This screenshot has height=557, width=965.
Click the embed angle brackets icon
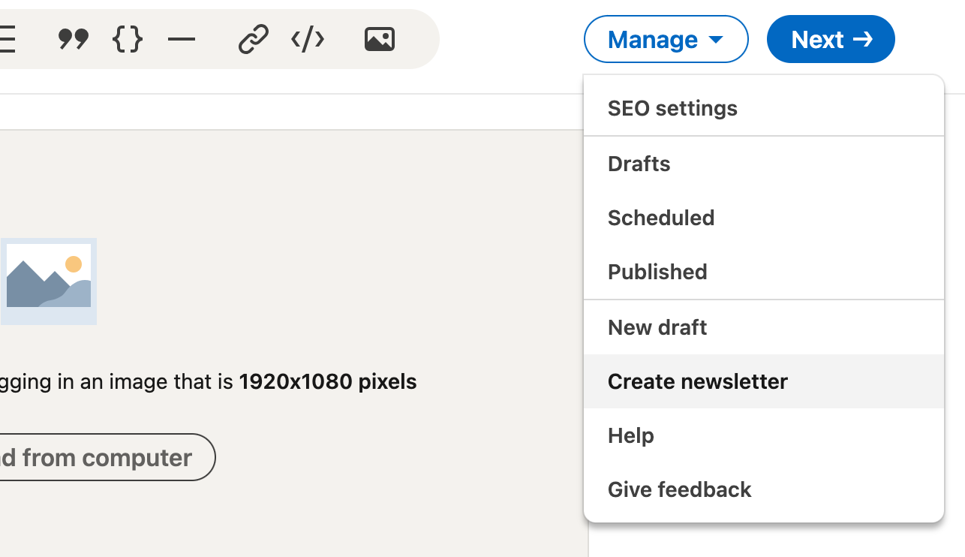[x=308, y=39]
